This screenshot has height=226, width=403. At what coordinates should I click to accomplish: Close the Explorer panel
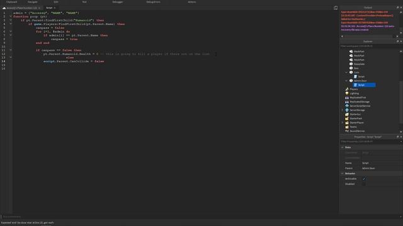click(x=401, y=41)
